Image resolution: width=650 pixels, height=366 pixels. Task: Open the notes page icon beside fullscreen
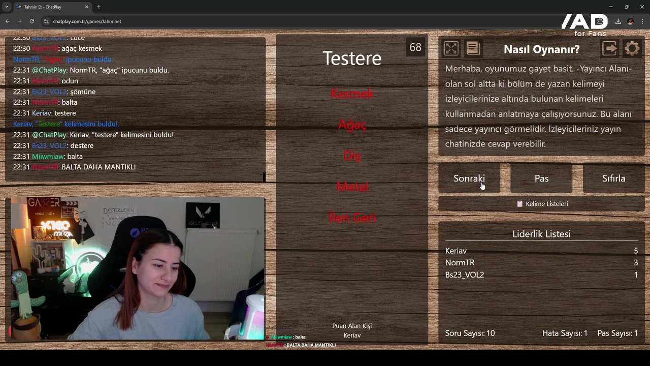click(x=473, y=48)
